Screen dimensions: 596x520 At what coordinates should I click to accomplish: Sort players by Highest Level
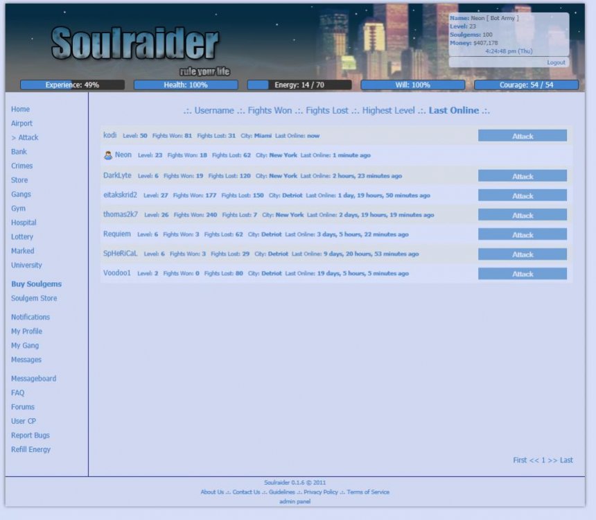pos(388,111)
